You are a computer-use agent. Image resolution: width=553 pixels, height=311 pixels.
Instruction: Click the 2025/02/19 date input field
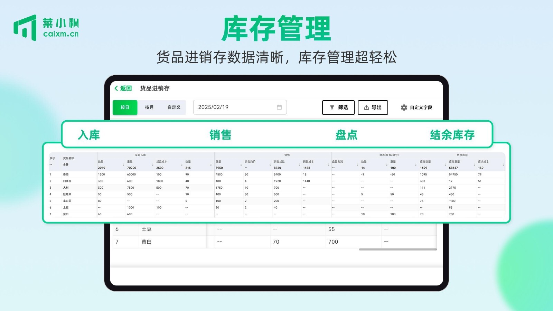[x=235, y=107]
